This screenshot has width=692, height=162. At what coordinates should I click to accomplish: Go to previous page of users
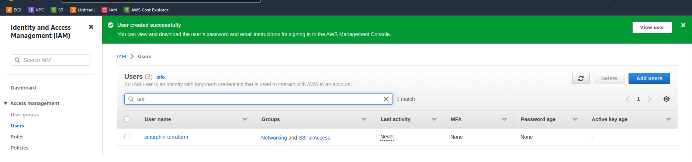coord(627,99)
